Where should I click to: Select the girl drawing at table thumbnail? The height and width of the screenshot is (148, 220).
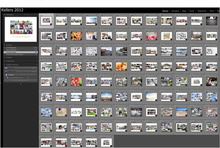211,82
